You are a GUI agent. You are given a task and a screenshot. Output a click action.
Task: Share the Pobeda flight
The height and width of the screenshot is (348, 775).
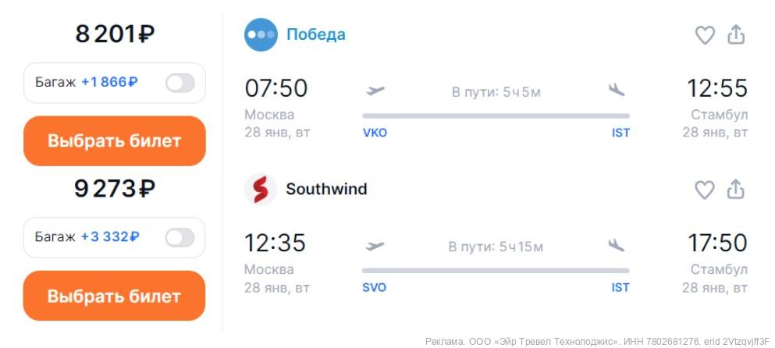point(736,35)
